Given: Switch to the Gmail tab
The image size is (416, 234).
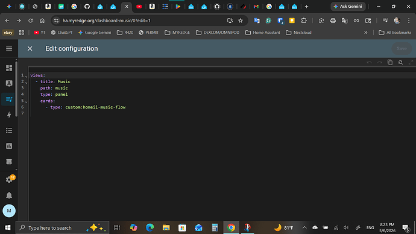Looking at the screenshot, I should tap(256, 7).
